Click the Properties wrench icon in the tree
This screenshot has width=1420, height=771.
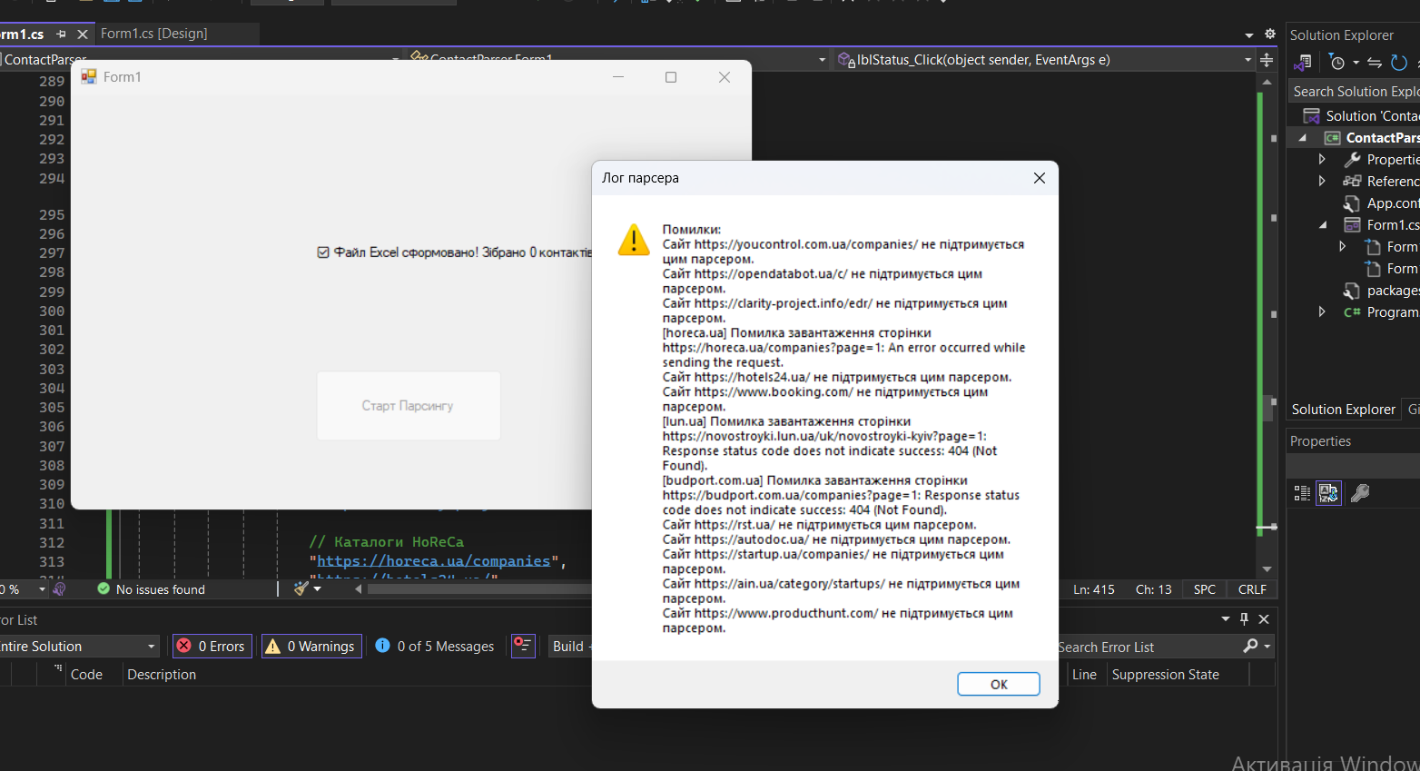[x=1352, y=160]
